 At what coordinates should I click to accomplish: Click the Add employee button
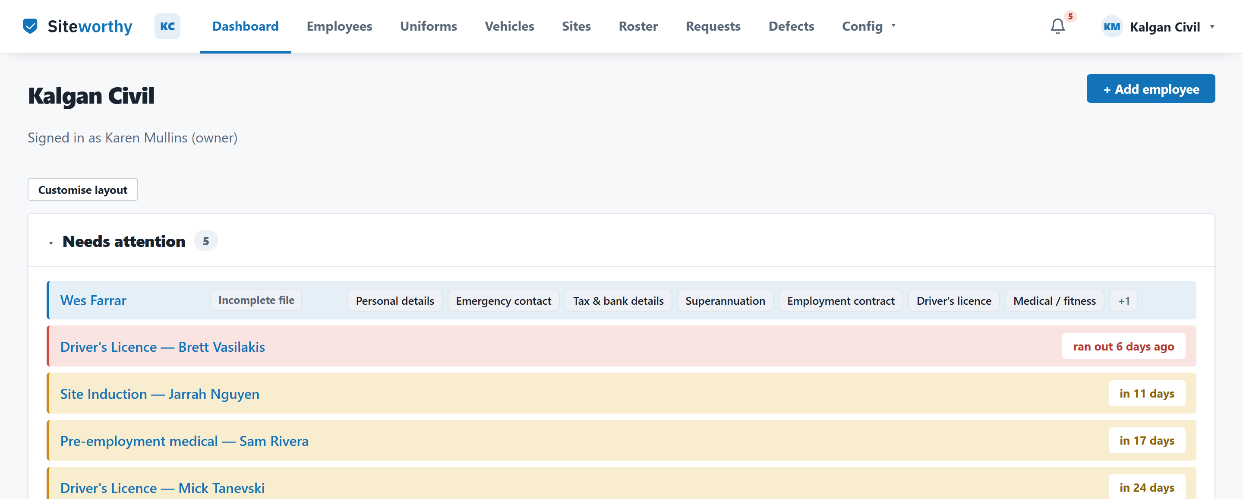coord(1150,89)
